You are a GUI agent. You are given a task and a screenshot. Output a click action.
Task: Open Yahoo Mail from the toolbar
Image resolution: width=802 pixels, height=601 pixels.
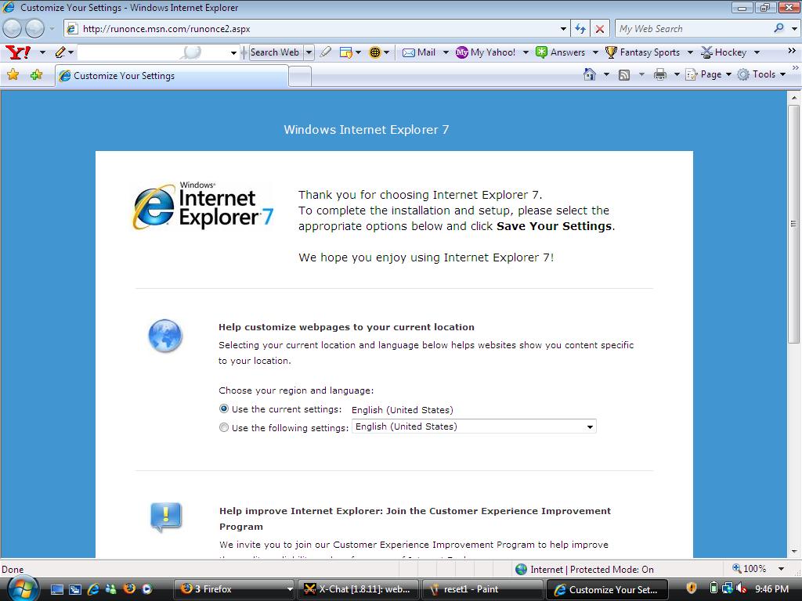419,52
